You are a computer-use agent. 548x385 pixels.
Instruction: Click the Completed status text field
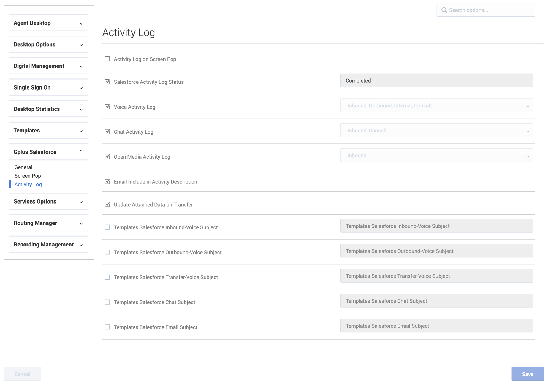(x=436, y=81)
